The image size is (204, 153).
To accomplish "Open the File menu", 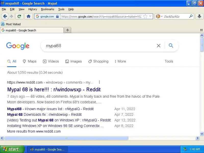I will click(x=4, y=9).
